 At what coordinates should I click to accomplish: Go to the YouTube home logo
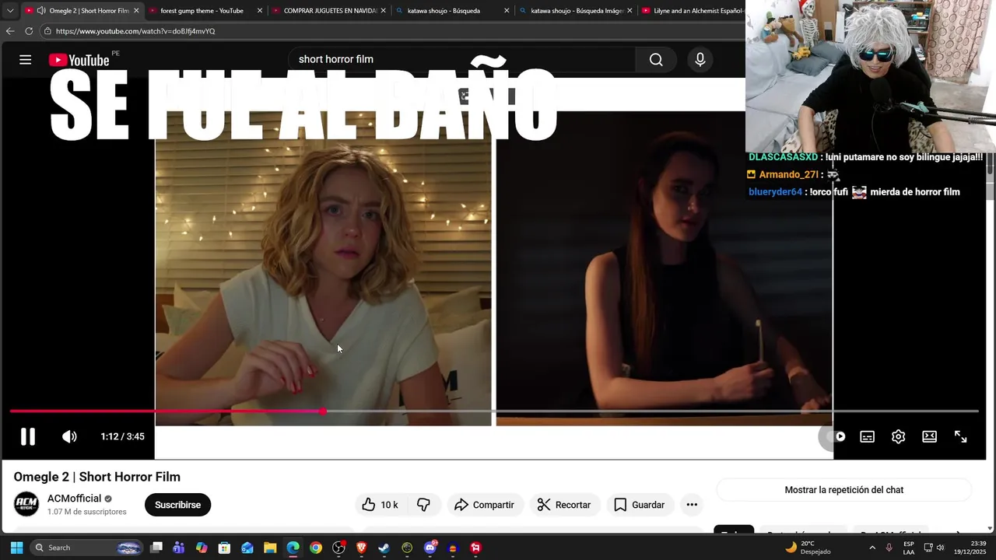(79, 60)
